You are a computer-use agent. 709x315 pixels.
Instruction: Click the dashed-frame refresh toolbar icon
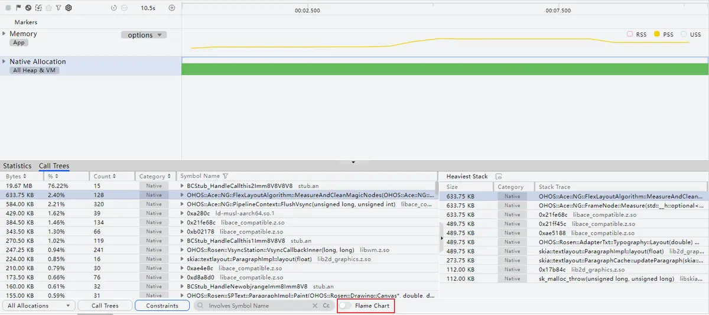tap(38, 8)
